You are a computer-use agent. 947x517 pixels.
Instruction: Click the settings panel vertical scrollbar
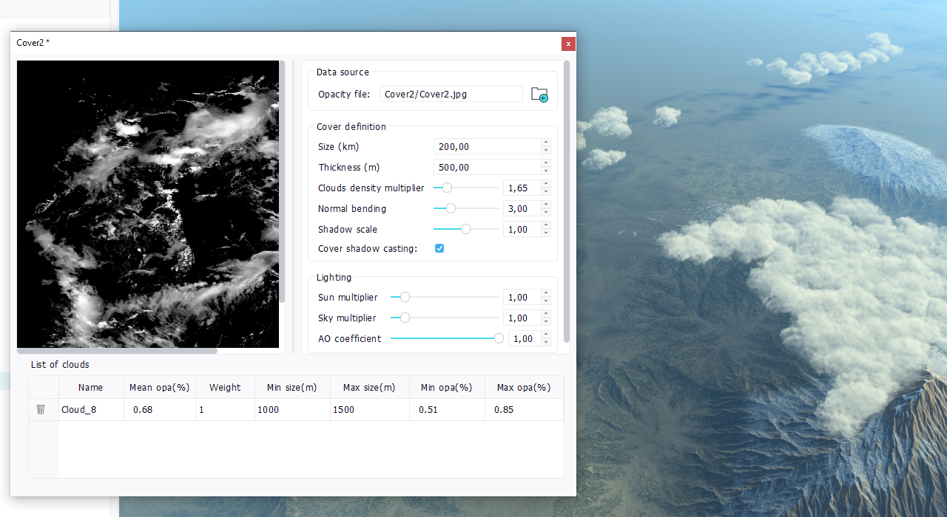(567, 201)
